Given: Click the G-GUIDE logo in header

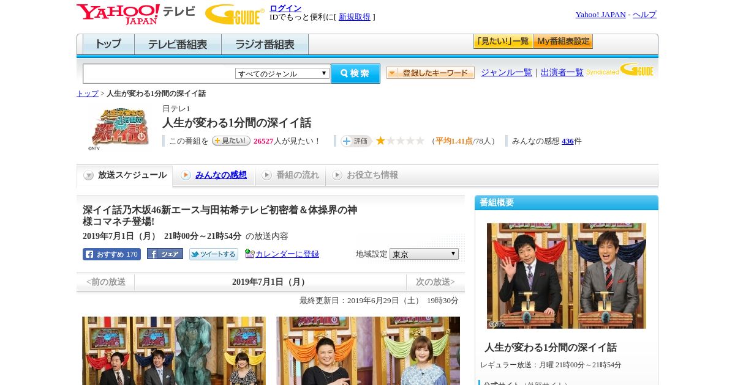Looking at the screenshot, I should tap(235, 14).
